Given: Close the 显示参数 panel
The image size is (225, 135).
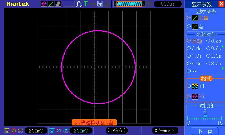Looking at the screenshot, I should [221, 4].
